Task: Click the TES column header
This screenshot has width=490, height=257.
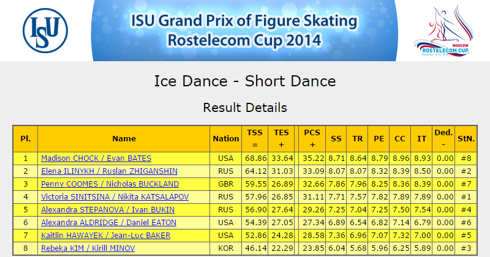Action: [281, 139]
